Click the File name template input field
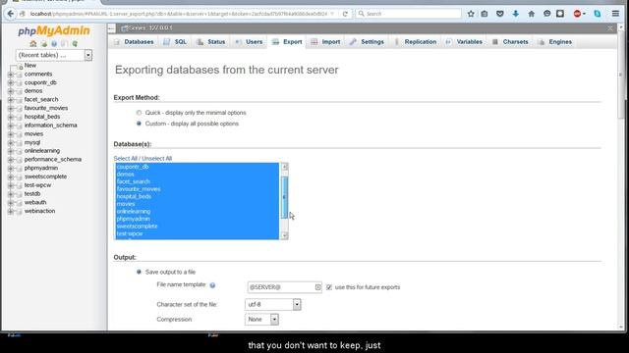The height and width of the screenshot is (353, 629). tap(284, 287)
